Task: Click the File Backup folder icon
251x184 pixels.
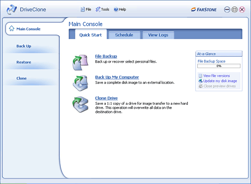Action: click(80, 62)
